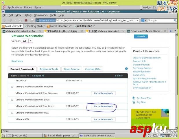The width and height of the screenshot is (179, 139).
Task: Open the Edit menu
Action: tap(11, 15)
